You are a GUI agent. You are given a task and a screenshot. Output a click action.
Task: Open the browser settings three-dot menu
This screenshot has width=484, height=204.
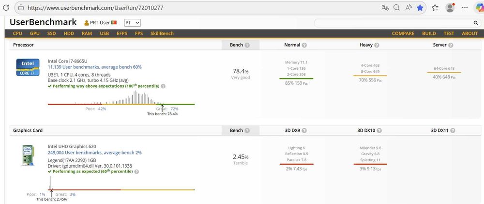(x=465, y=8)
